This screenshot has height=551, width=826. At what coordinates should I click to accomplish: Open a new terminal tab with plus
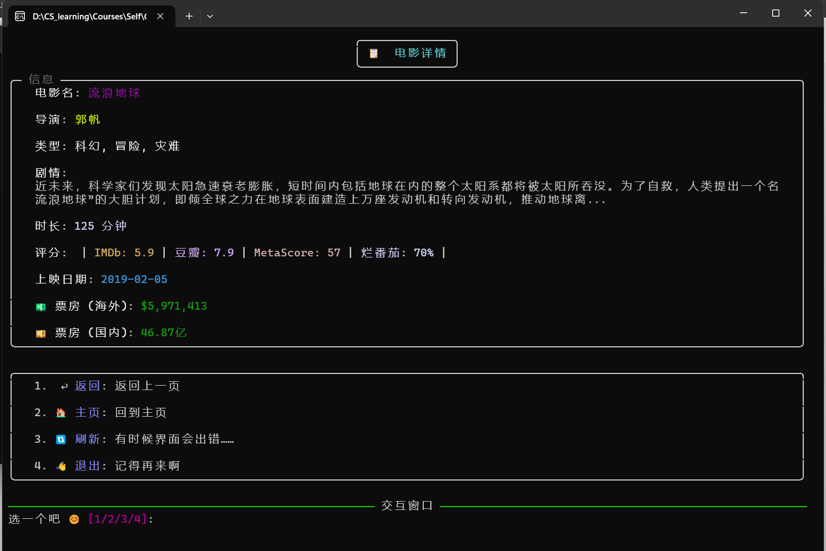click(x=189, y=16)
